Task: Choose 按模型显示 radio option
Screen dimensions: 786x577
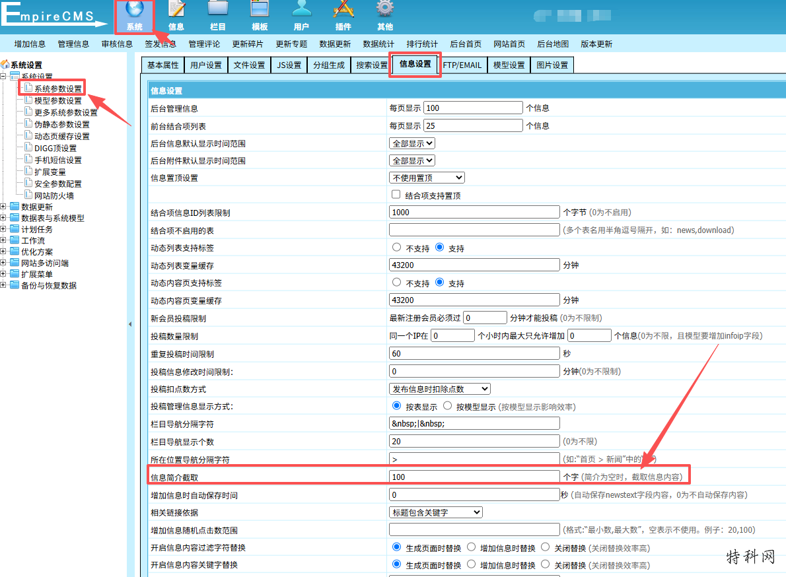Action: (447, 406)
